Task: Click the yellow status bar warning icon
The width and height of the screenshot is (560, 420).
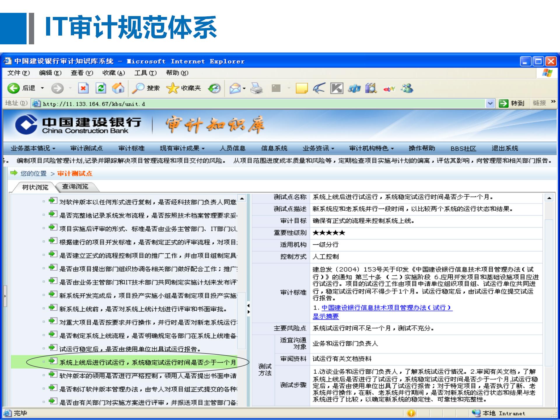Action: pyautogui.click(x=411, y=413)
